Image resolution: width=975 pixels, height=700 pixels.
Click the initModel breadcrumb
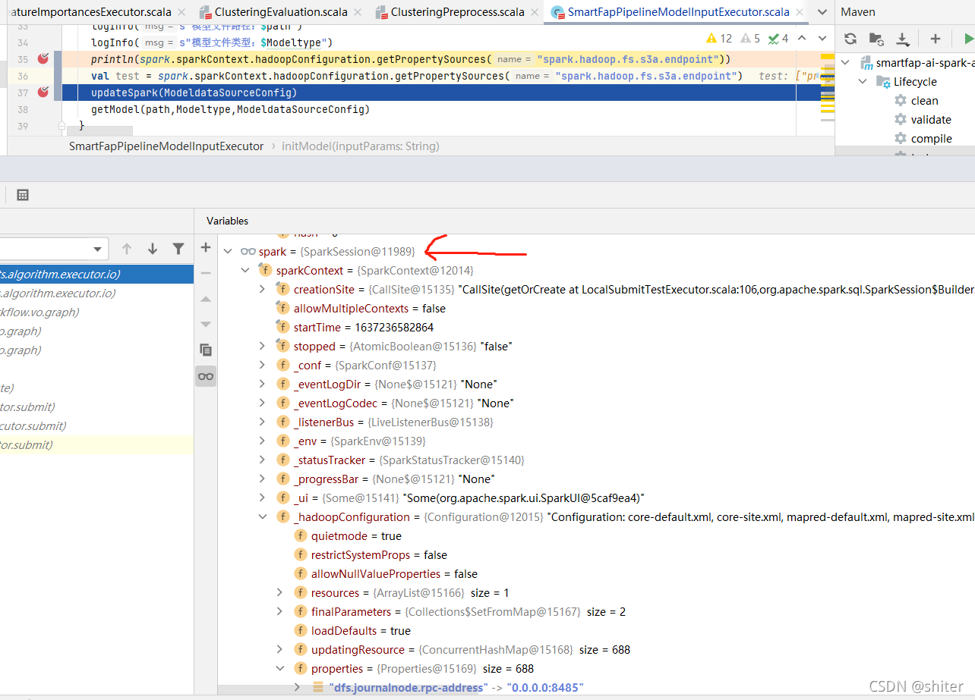tap(361, 146)
